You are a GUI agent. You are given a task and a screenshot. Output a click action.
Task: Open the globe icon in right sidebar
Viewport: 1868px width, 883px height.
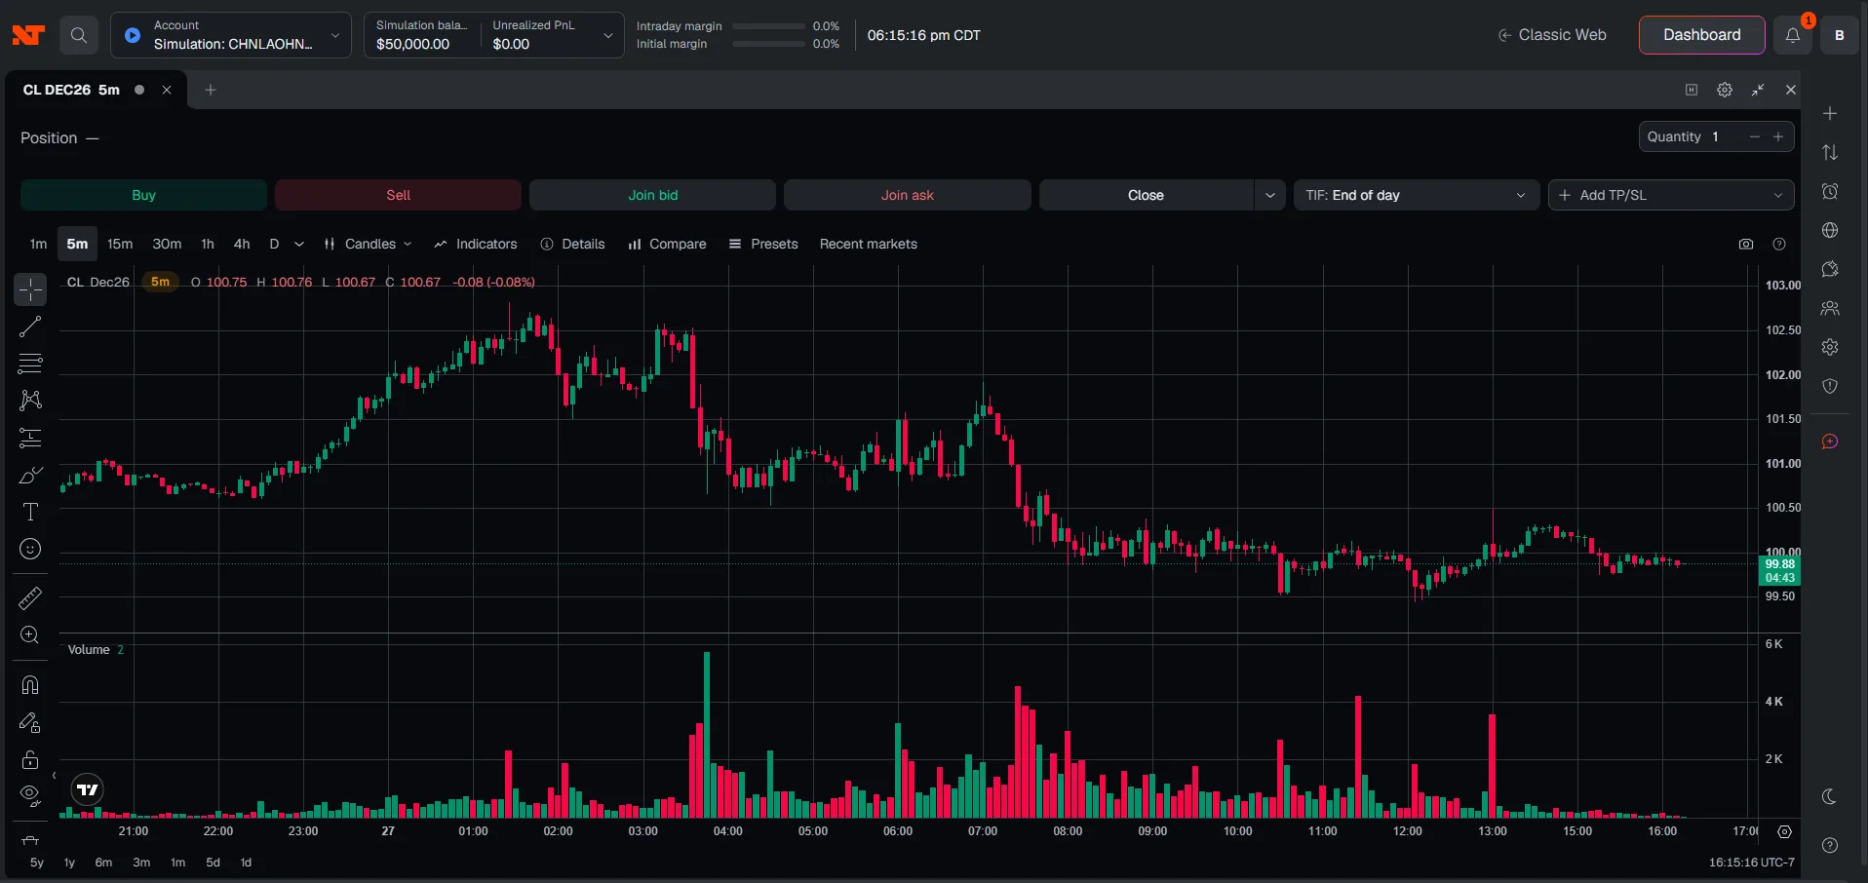[1830, 230]
